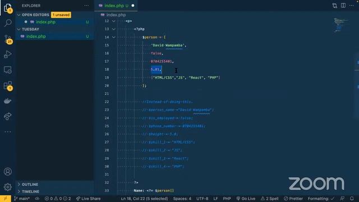Click $person variable on line 14
The image size is (359, 202).
[150, 37]
